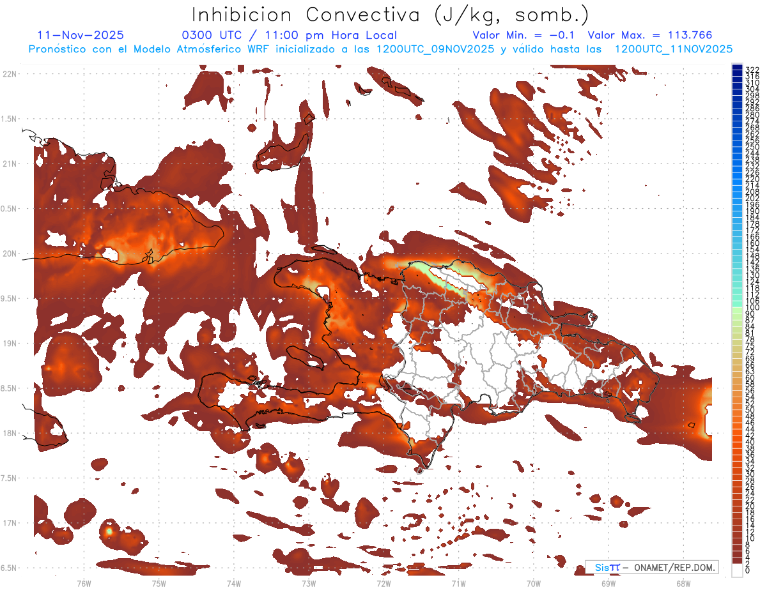Click the 'SisTT – ONAMET/REP.DOM.' credit box

652,567
